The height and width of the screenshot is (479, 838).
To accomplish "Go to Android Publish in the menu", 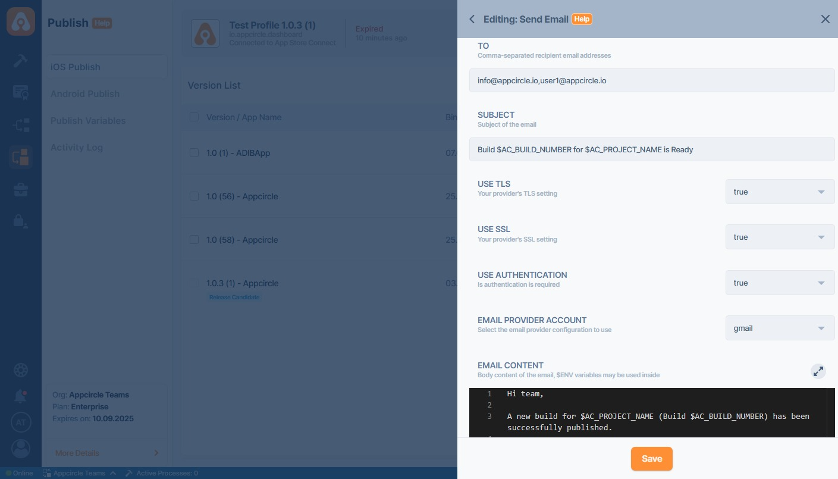I will (85, 94).
